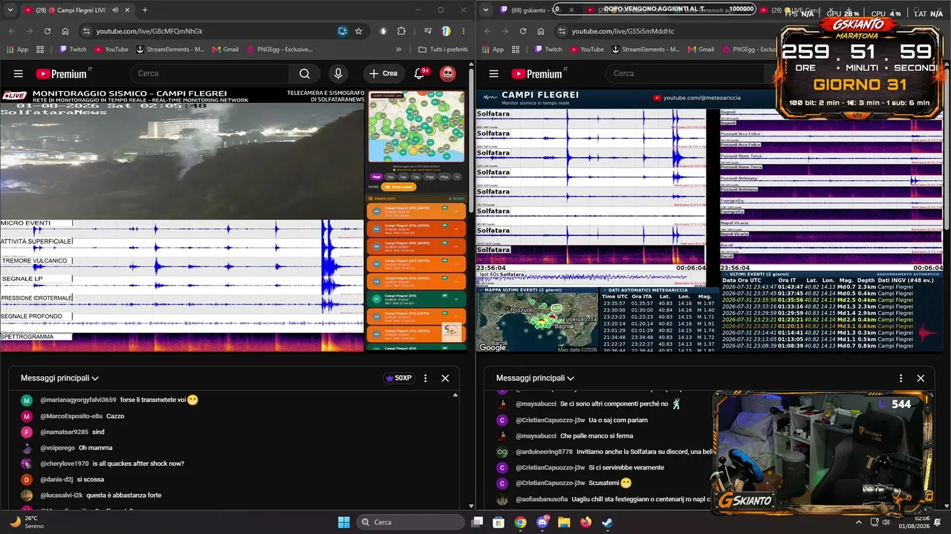Open a new tab in left browser
The image size is (951, 534).
pos(145,10)
